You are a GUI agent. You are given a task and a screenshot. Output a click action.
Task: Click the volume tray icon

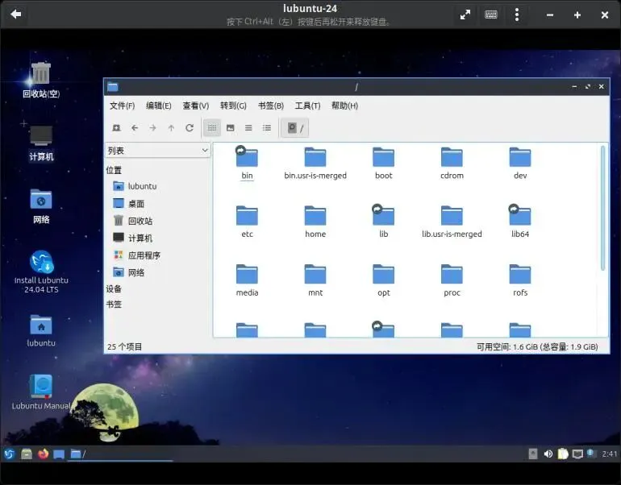(x=548, y=454)
